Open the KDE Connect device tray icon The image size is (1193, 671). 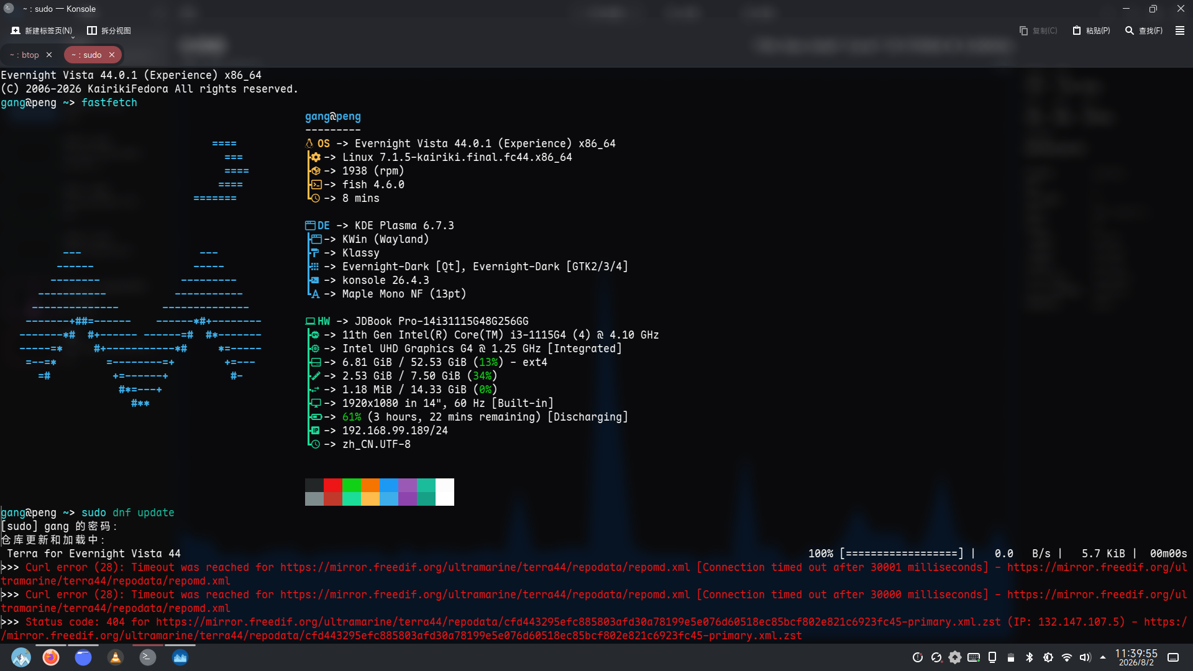[992, 657]
